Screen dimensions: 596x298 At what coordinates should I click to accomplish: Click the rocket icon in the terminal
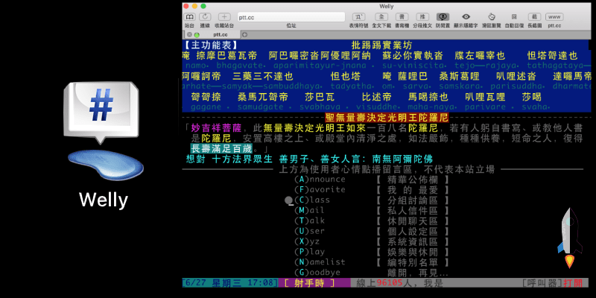[x=569, y=238]
